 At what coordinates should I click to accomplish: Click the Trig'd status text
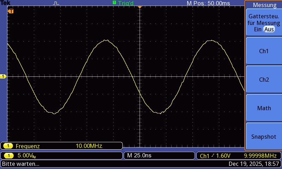(x=126, y=3)
